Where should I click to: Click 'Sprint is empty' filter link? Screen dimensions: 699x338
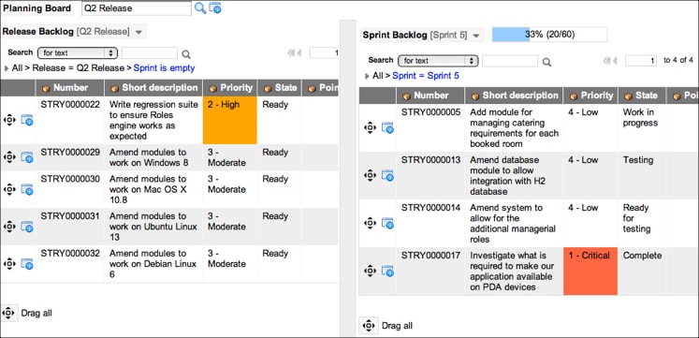tap(164, 68)
